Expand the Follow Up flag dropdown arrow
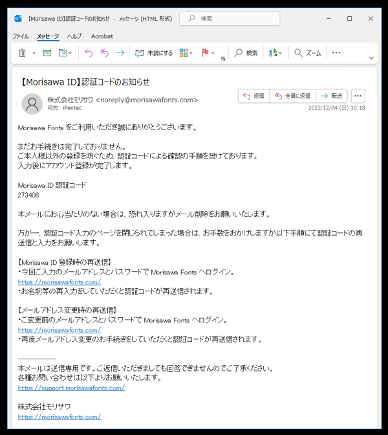Viewport: 388px width, 435px height. click(x=213, y=53)
